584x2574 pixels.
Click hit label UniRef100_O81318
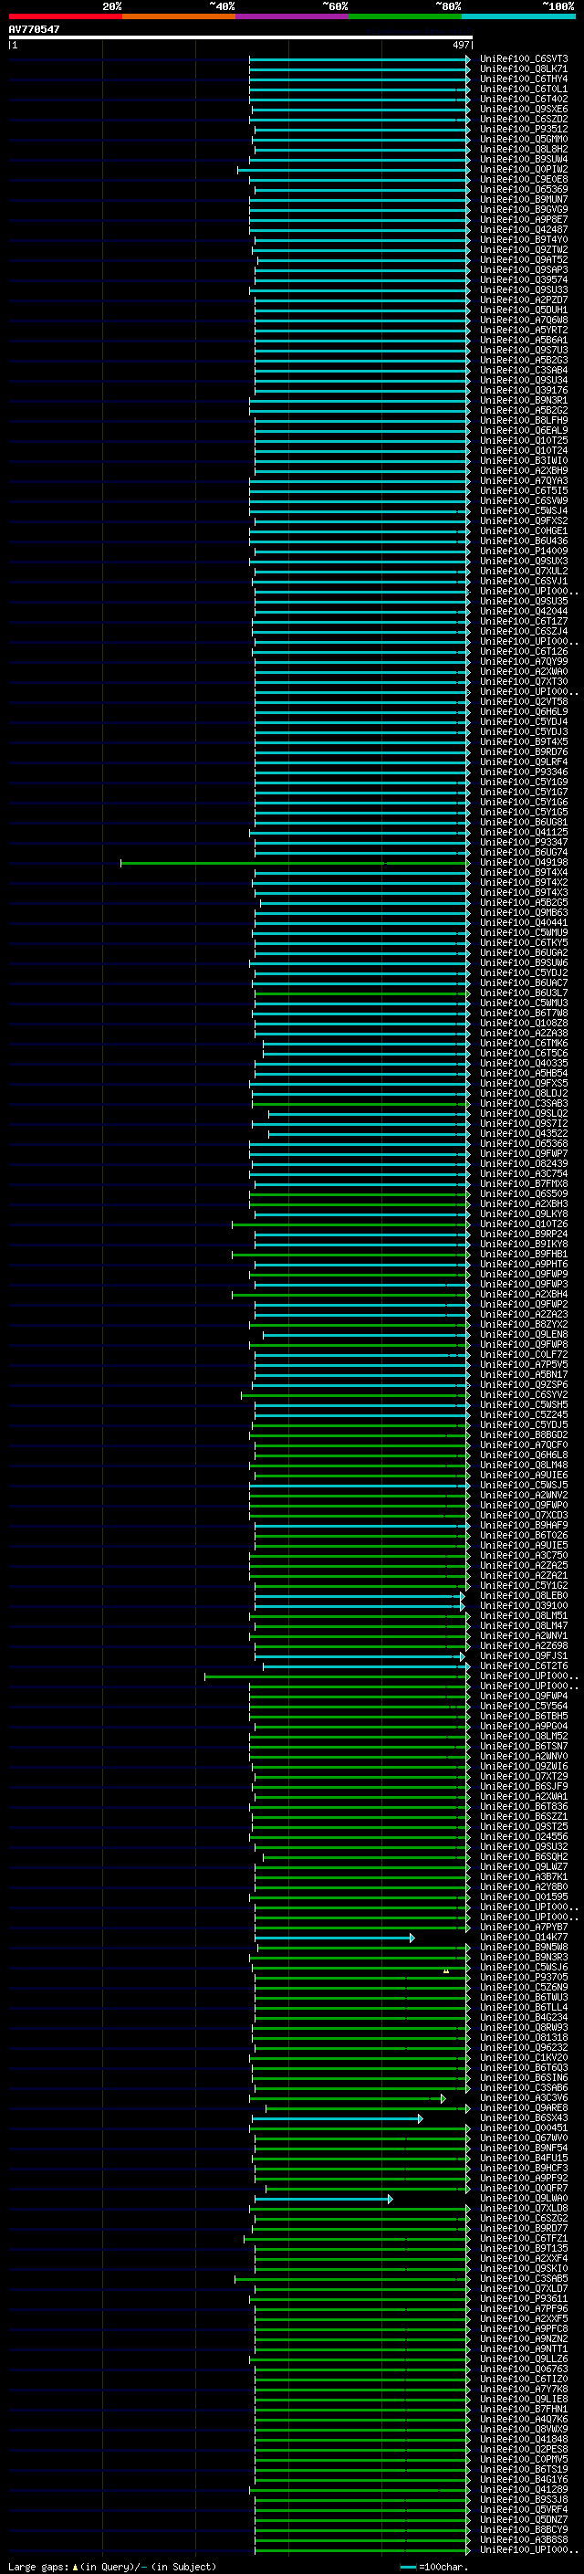click(524, 2037)
